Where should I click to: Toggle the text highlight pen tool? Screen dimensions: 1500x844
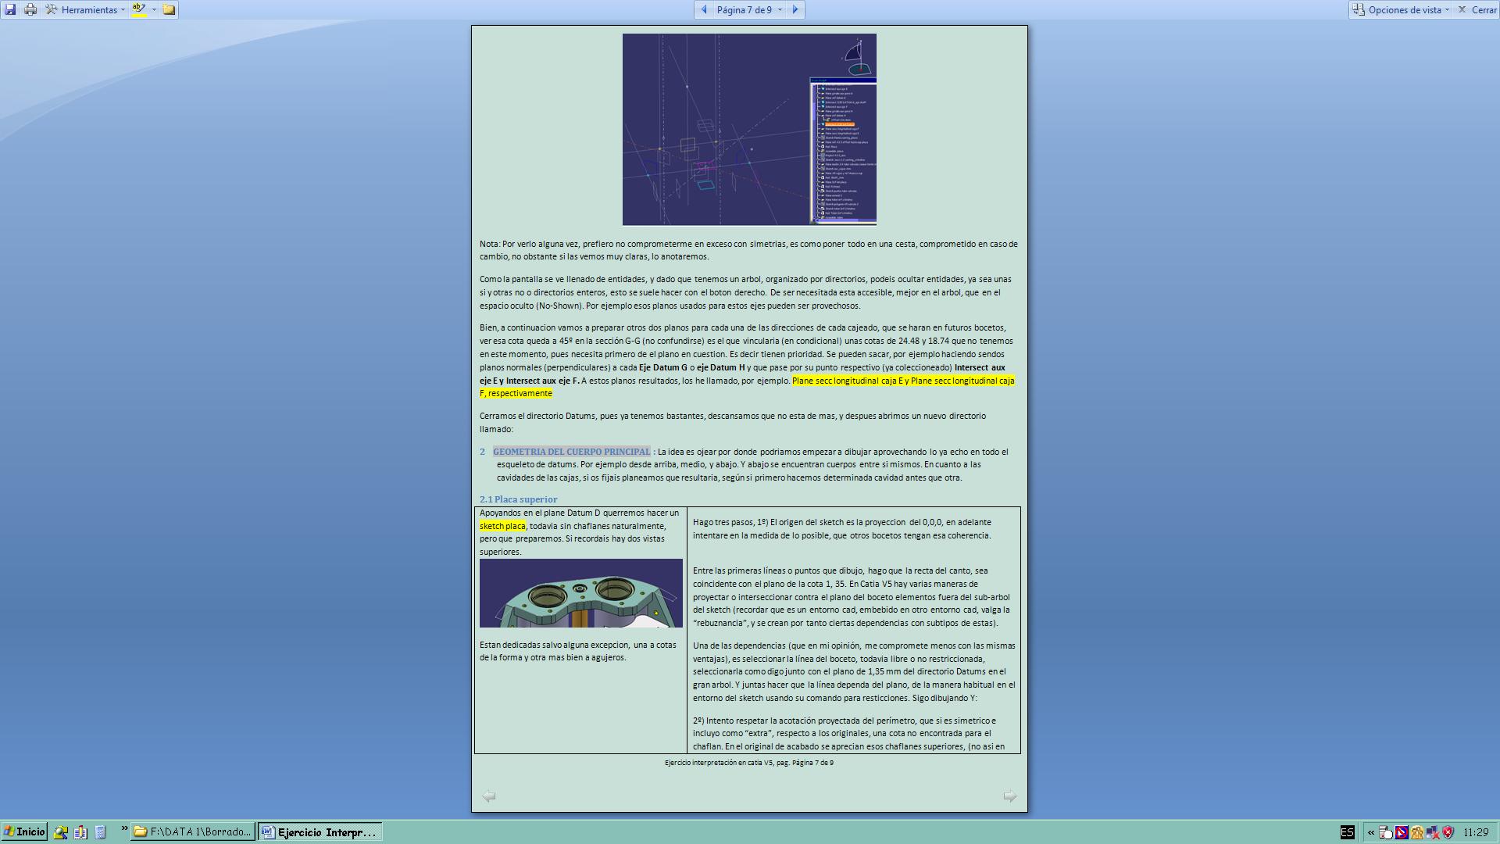139,9
